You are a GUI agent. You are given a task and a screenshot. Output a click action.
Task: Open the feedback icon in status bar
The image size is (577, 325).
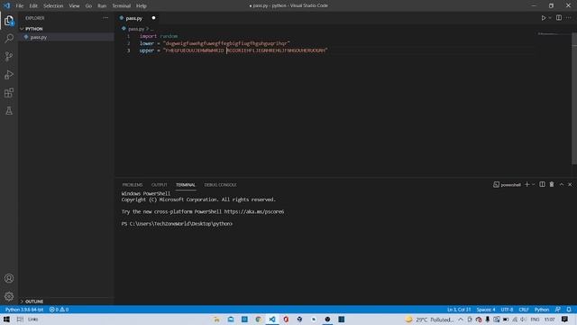pyautogui.click(x=558, y=310)
